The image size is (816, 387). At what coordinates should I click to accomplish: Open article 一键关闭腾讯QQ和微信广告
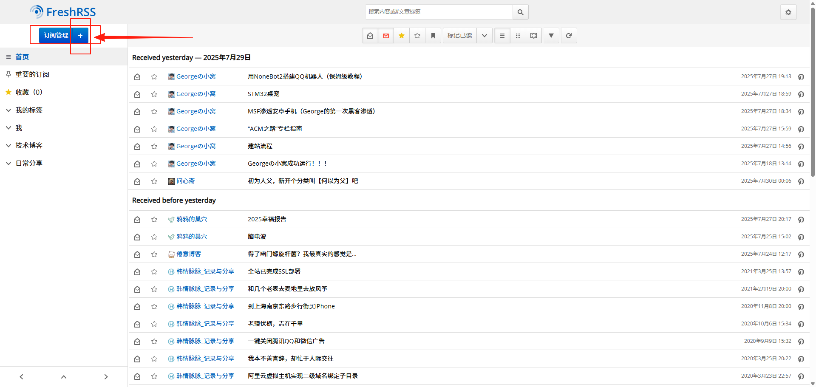coord(286,341)
